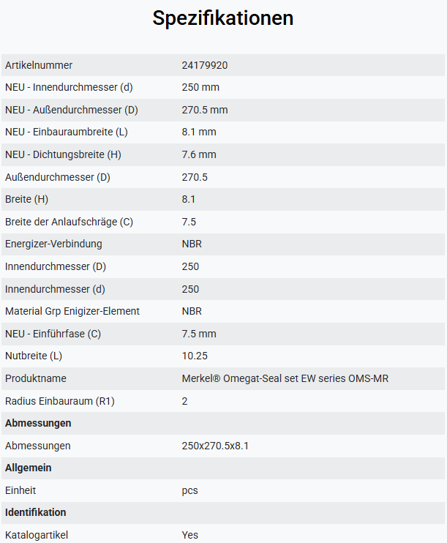The image size is (447, 543).
Task: Click the Identifikation section header
Action: [35, 512]
